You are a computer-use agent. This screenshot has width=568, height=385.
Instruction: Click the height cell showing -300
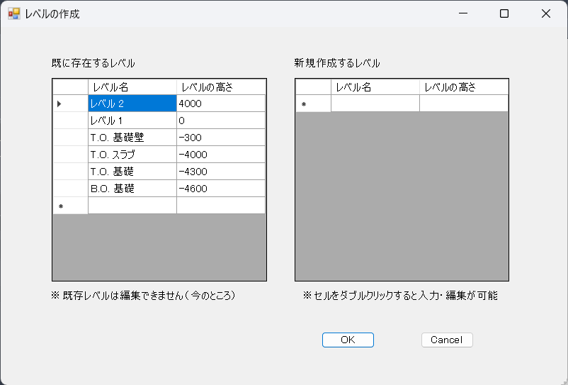coord(221,138)
